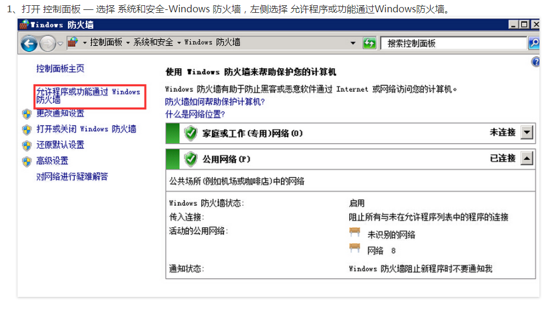
Task: Maximize the Windows 防火墙 window
Action: (x=524, y=25)
